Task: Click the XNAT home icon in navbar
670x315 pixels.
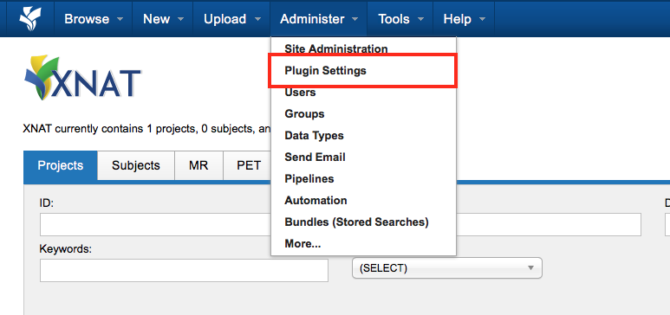Action: [29, 19]
